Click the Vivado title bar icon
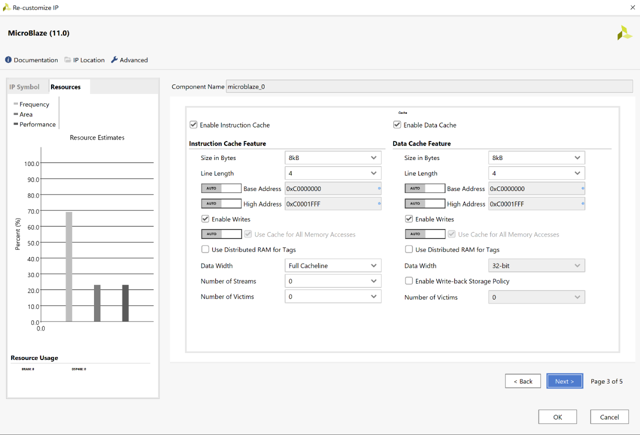Image resolution: width=640 pixels, height=435 pixels. (x=6, y=7)
